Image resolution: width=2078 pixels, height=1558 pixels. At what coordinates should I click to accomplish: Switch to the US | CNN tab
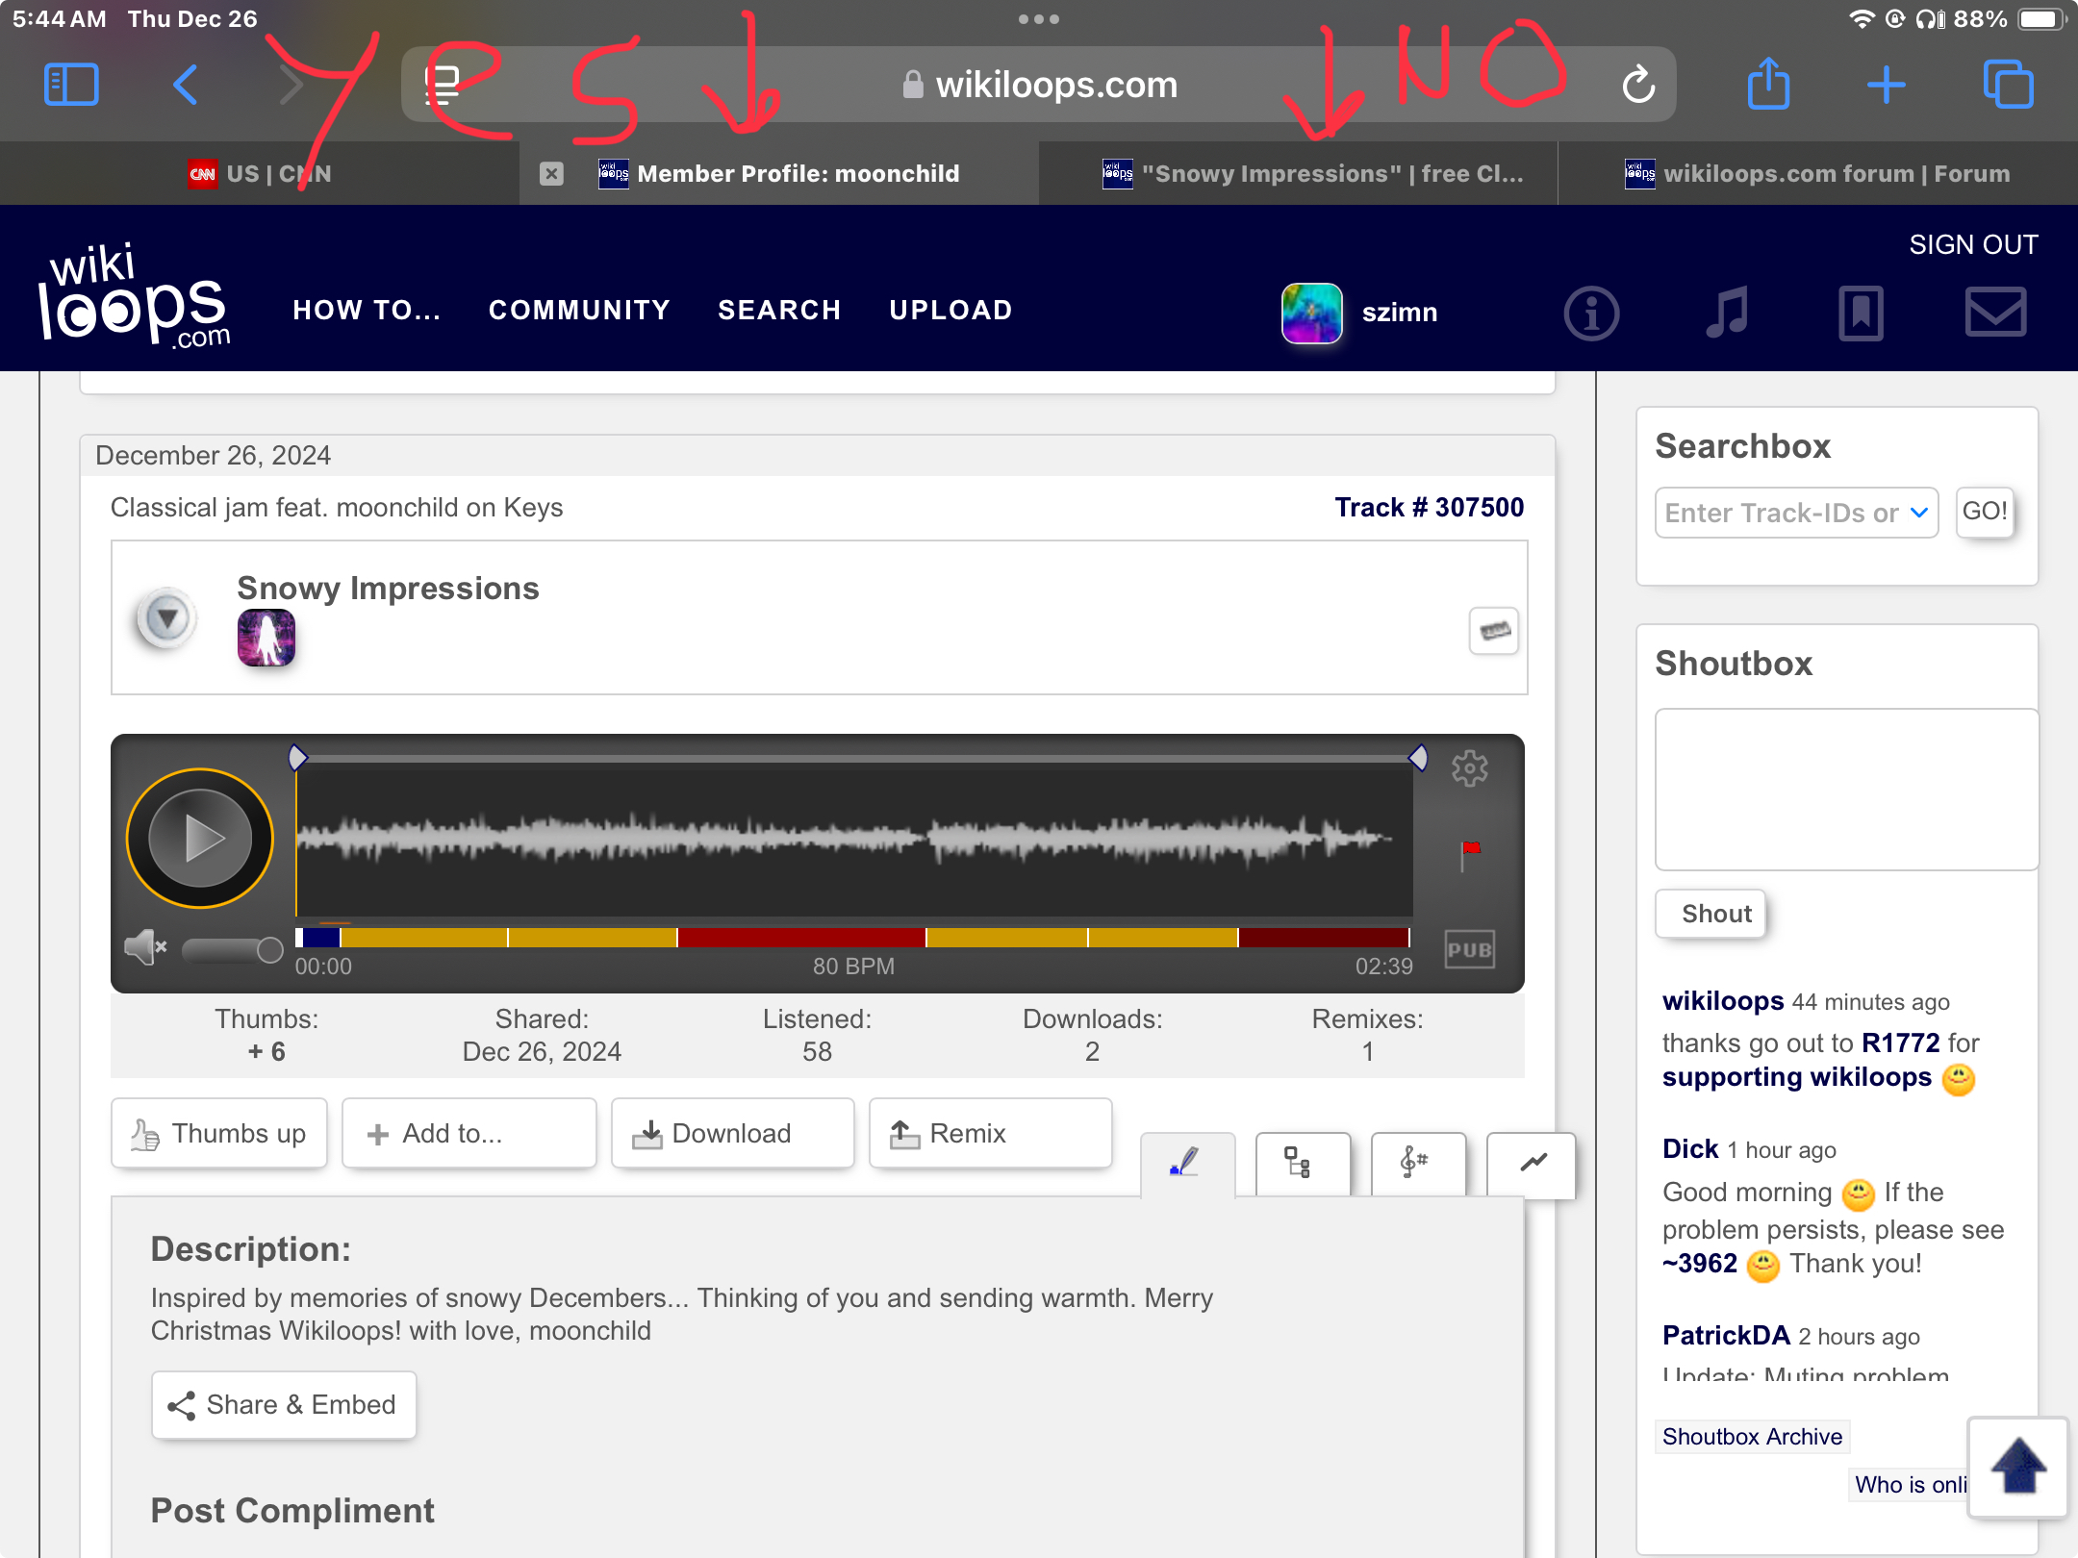pos(260,173)
